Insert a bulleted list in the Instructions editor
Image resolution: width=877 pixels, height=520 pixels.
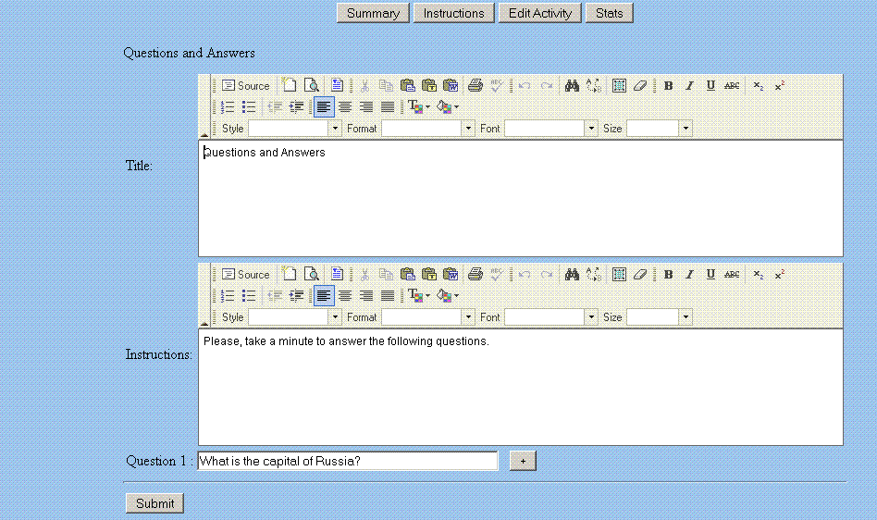coord(249,296)
